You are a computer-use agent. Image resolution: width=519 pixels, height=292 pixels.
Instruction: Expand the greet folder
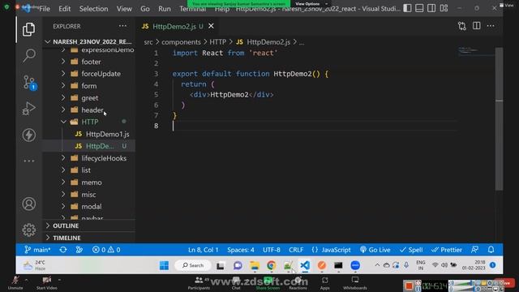88,98
